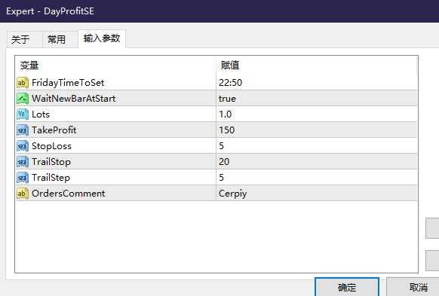Switch to the 常用 tab
Screen dimensions: 439x296
(x=60, y=39)
